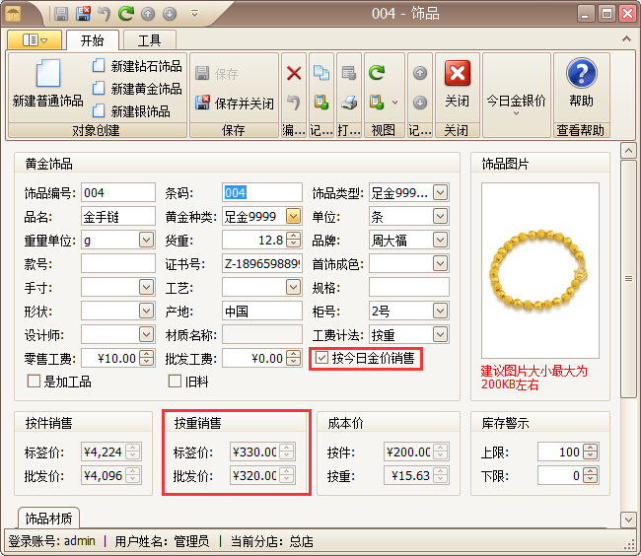Open the 手寸 dropdown
Image resolution: width=641 pixels, height=556 pixels.
pos(146,287)
